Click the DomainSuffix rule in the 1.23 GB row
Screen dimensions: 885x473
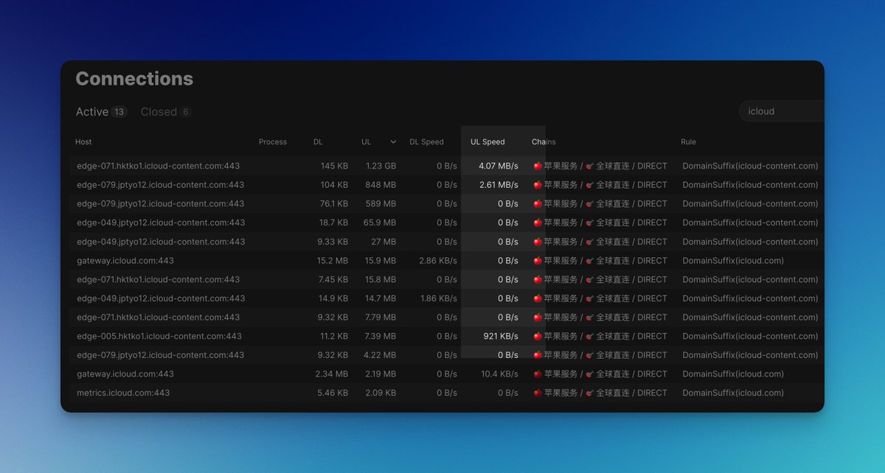point(750,166)
